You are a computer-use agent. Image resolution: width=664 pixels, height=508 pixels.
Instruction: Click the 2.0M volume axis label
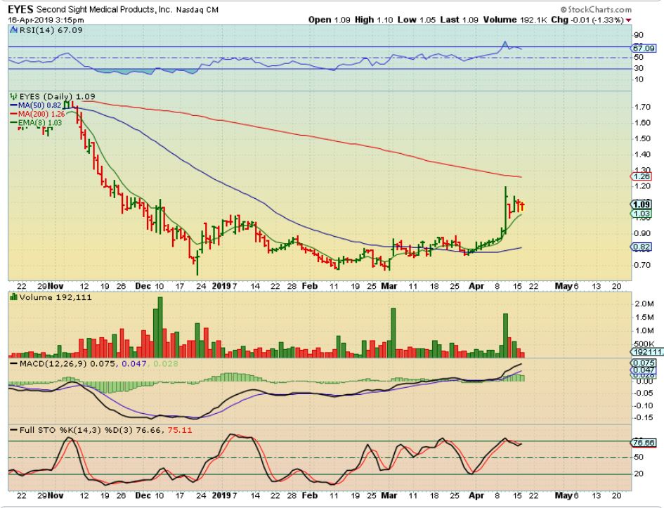[x=644, y=304]
